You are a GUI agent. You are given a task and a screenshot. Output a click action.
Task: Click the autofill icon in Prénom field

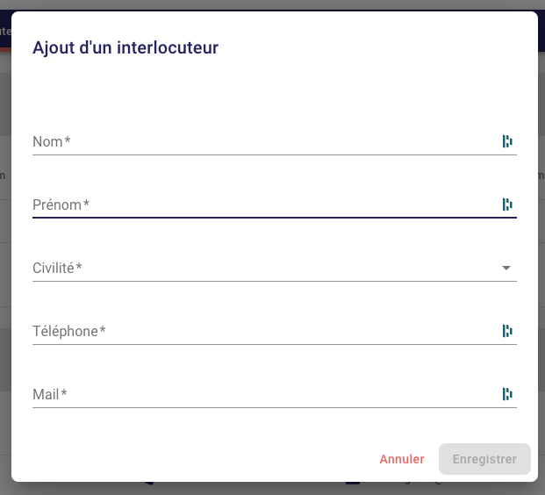tap(507, 204)
